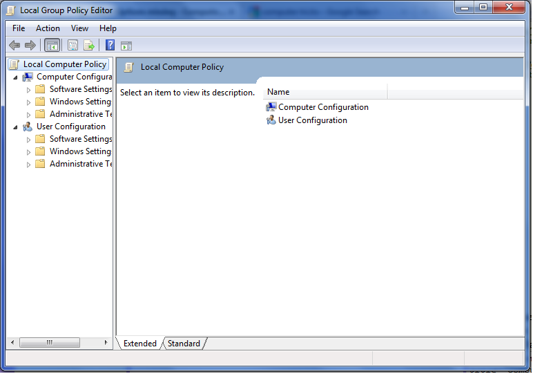Select User Configuration text in right pane list

[x=312, y=120]
